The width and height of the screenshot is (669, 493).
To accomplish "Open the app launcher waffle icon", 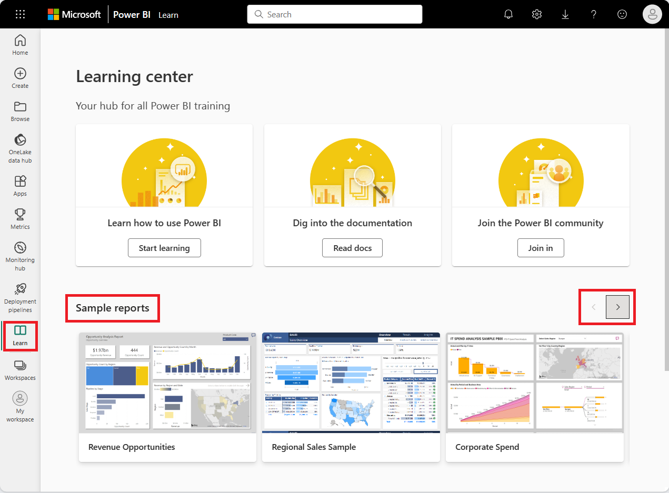I will pos(20,14).
